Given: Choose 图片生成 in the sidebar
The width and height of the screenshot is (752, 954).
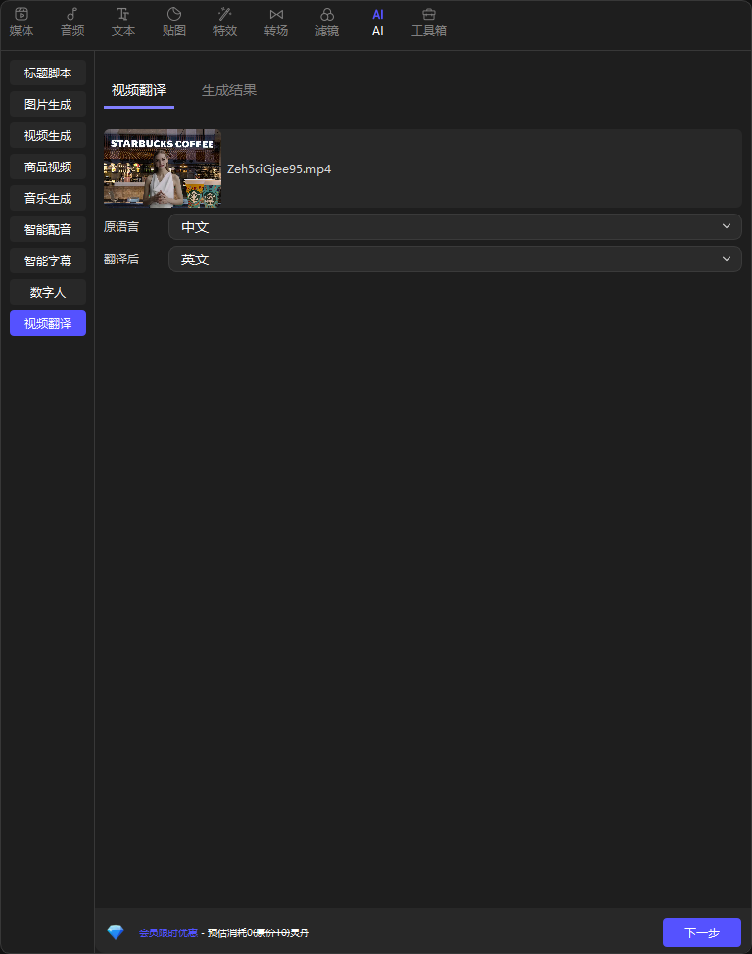Looking at the screenshot, I should click(48, 104).
